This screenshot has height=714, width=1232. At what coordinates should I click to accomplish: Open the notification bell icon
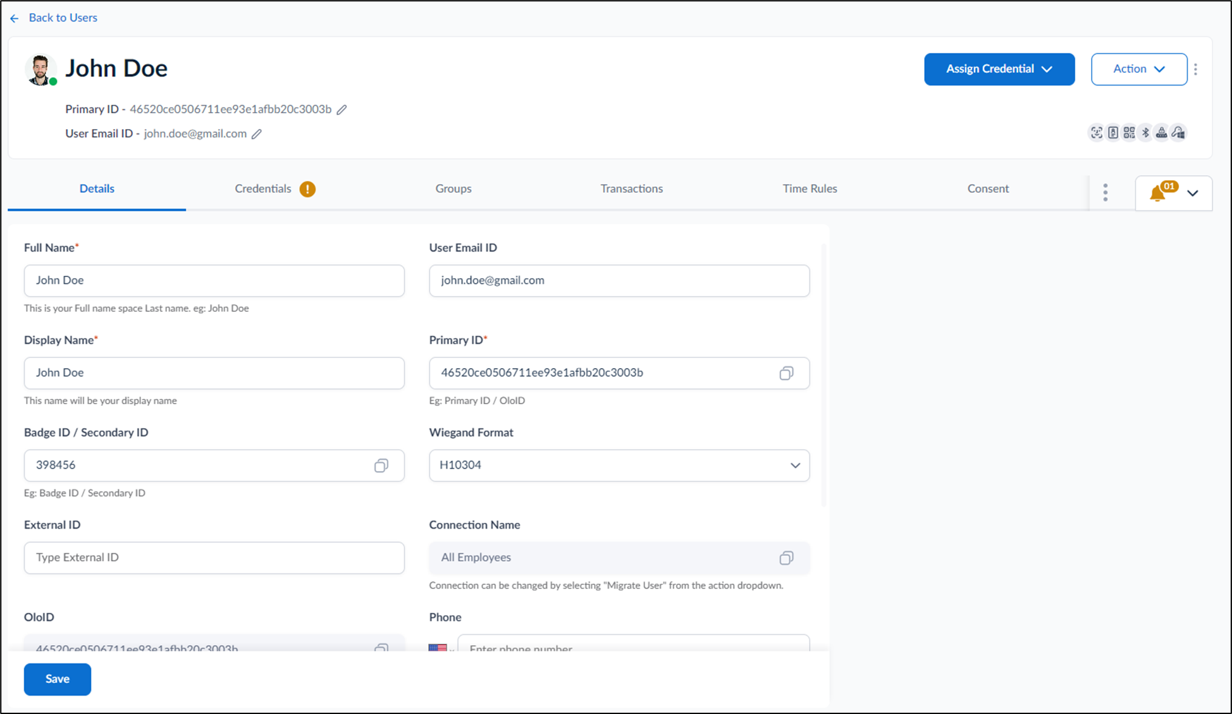(1157, 194)
